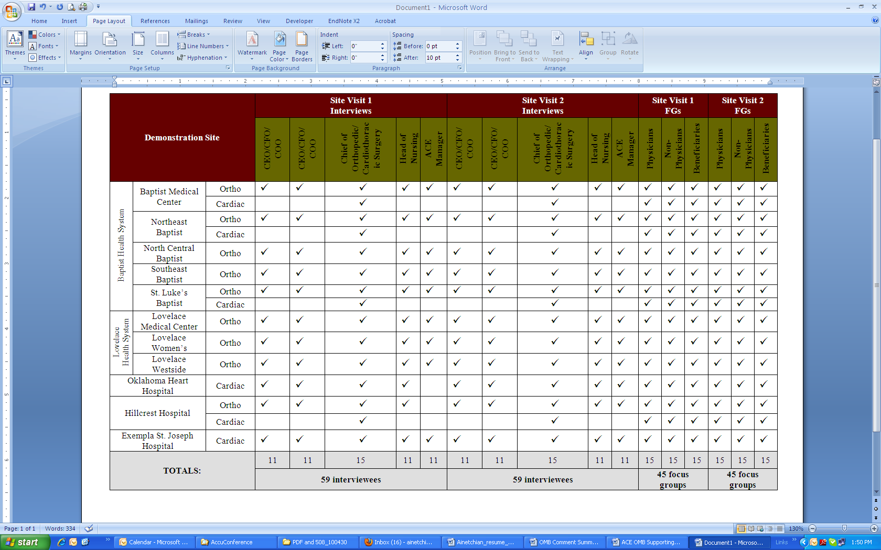881x550 pixels.
Task: Switch to the References tab
Action: [x=155, y=21]
